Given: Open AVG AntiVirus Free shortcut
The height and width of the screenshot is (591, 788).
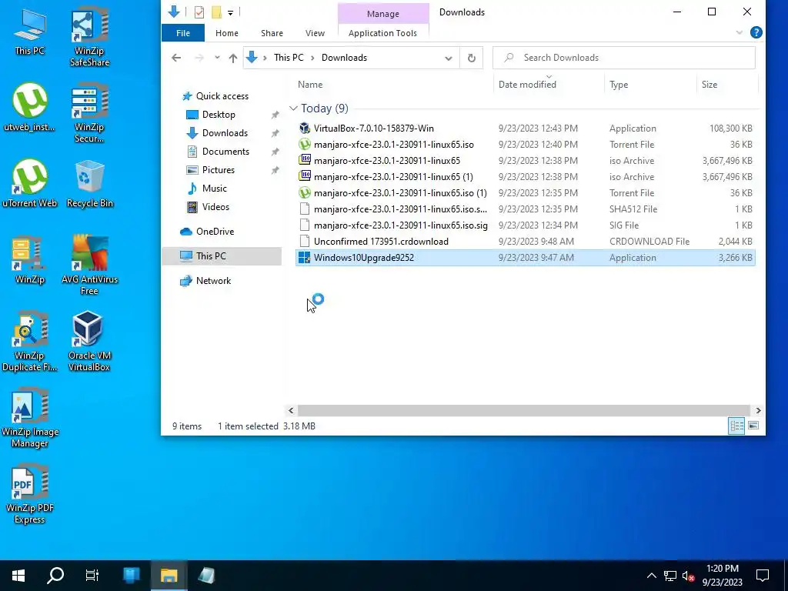Looking at the screenshot, I should pyautogui.click(x=89, y=265).
